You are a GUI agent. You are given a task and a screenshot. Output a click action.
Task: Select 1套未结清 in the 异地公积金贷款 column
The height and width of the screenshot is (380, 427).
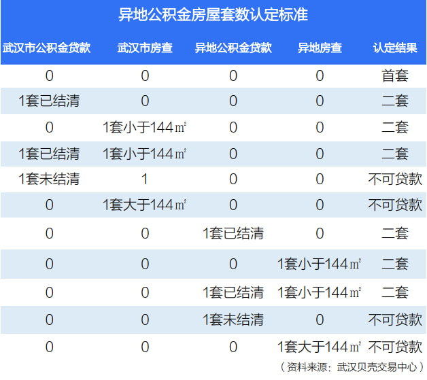coord(233,319)
